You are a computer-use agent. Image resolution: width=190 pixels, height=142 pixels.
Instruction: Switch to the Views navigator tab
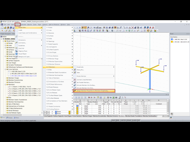[x=16, y=118]
